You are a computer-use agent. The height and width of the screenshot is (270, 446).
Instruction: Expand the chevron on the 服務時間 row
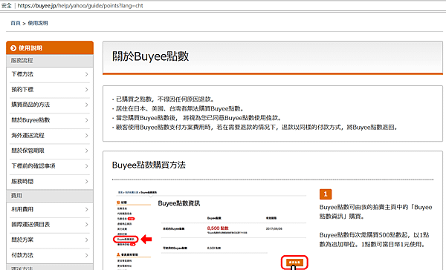tap(86, 182)
